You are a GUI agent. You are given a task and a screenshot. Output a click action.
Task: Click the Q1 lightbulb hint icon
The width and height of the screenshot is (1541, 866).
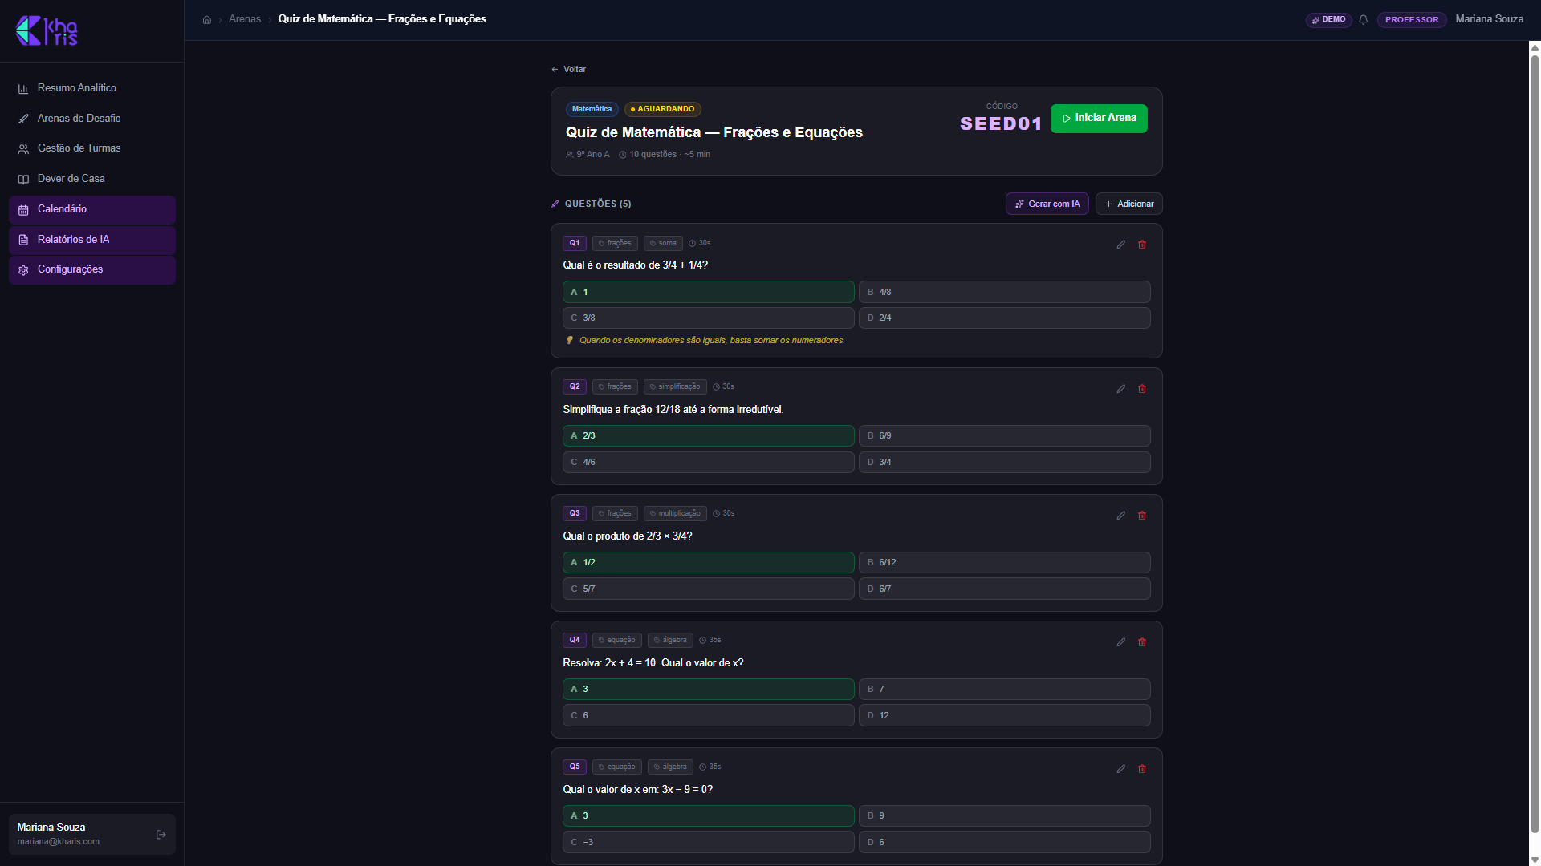pos(570,340)
